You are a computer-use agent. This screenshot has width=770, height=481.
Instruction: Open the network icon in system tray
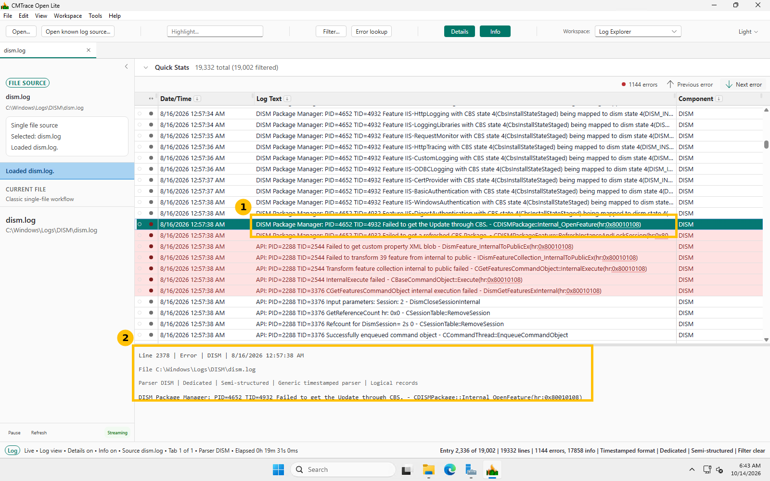(x=707, y=469)
